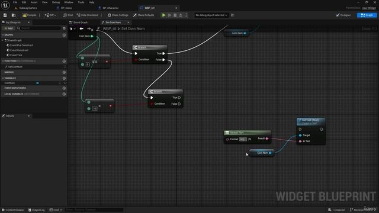Add a new variable with plus icon

64,78
